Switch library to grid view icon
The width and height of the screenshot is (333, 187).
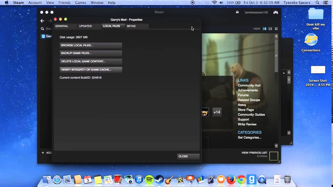pyautogui.click(x=276, y=29)
